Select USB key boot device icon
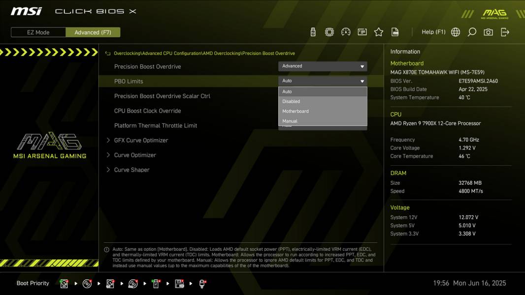The width and height of the screenshot is (525, 295). coord(156,284)
